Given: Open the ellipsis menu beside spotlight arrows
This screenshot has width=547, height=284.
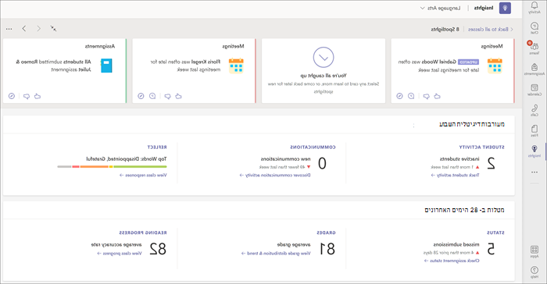Looking at the screenshot, I should coord(9,29).
